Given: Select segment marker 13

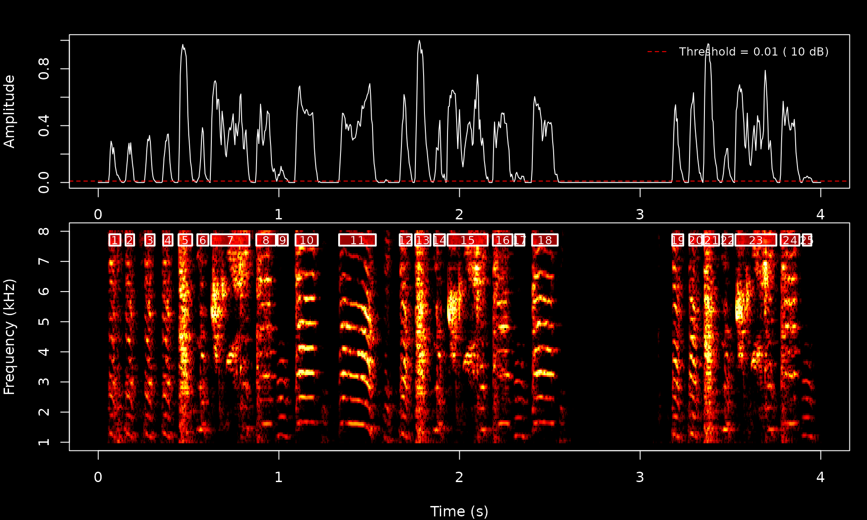Looking at the screenshot, I should click(x=423, y=240).
